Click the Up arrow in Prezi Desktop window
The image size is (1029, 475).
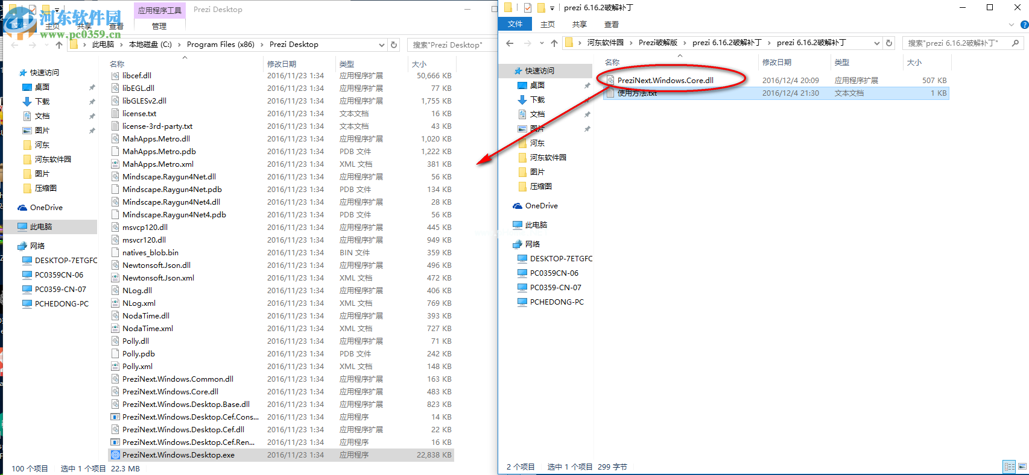click(59, 45)
